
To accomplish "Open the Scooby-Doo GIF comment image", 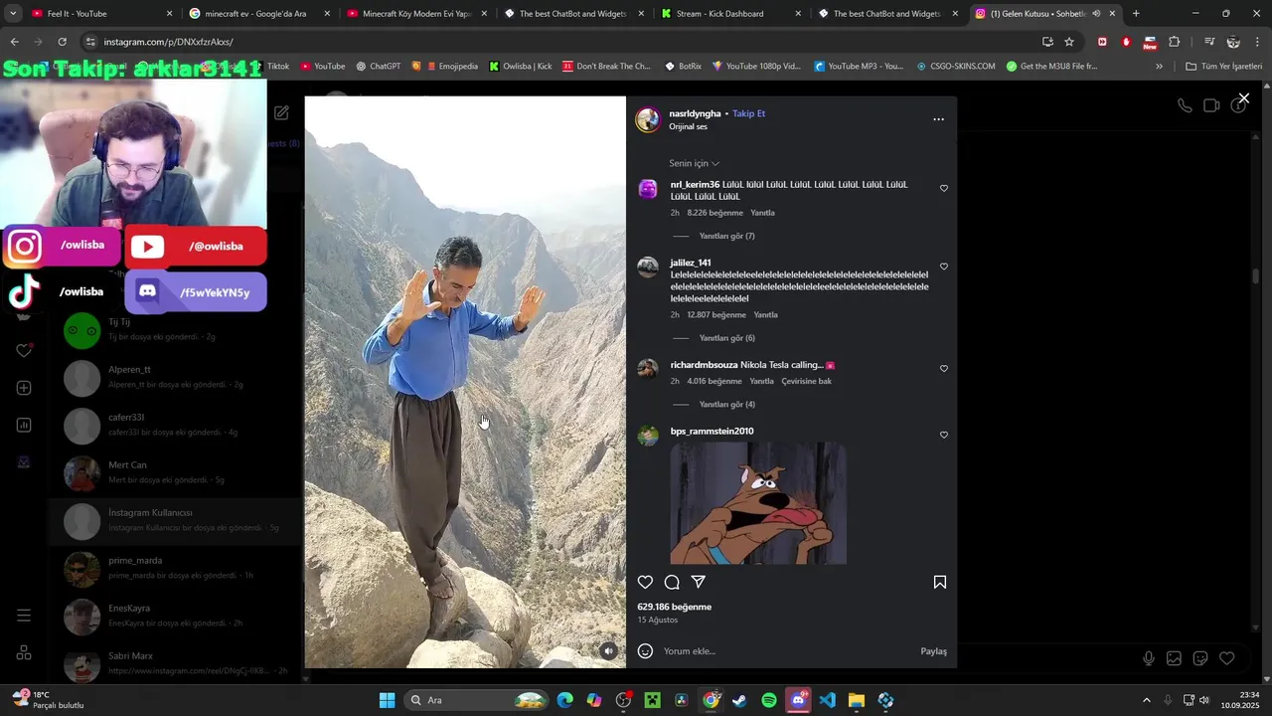I will click(x=758, y=503).
